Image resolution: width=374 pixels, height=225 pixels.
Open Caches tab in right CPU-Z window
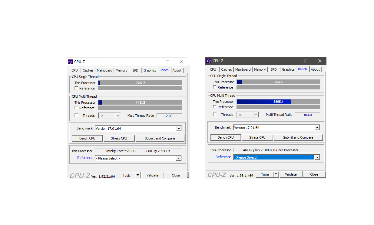[227, 69]
